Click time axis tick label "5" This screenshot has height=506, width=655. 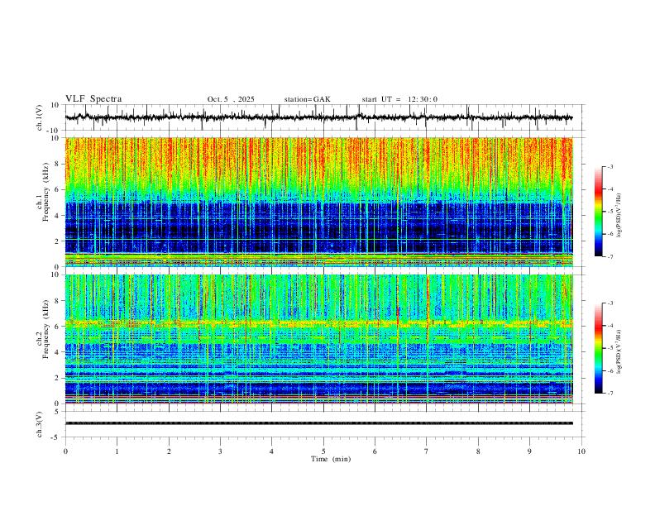pyautogui.click(x=323, y=451)
